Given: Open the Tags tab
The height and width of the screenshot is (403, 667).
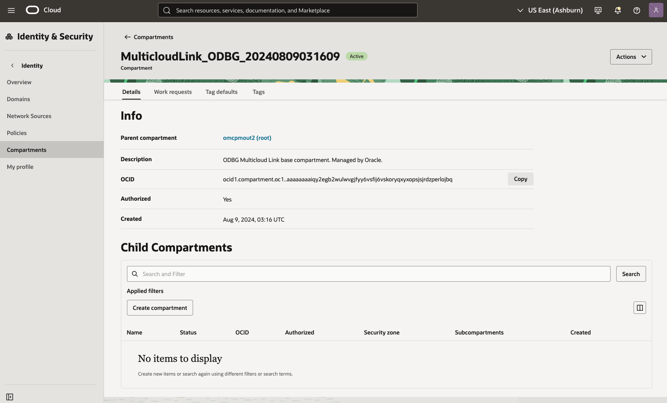Looking at the screenshot, I should (258, 92).
